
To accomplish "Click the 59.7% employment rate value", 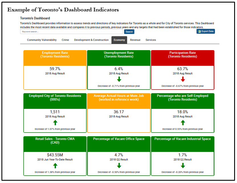I will coord(55,69).
